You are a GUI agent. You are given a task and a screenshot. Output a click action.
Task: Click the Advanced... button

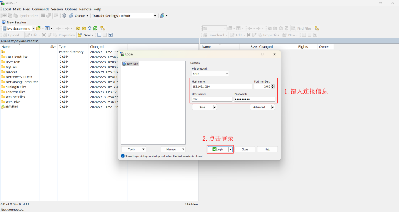click(260, 107)
